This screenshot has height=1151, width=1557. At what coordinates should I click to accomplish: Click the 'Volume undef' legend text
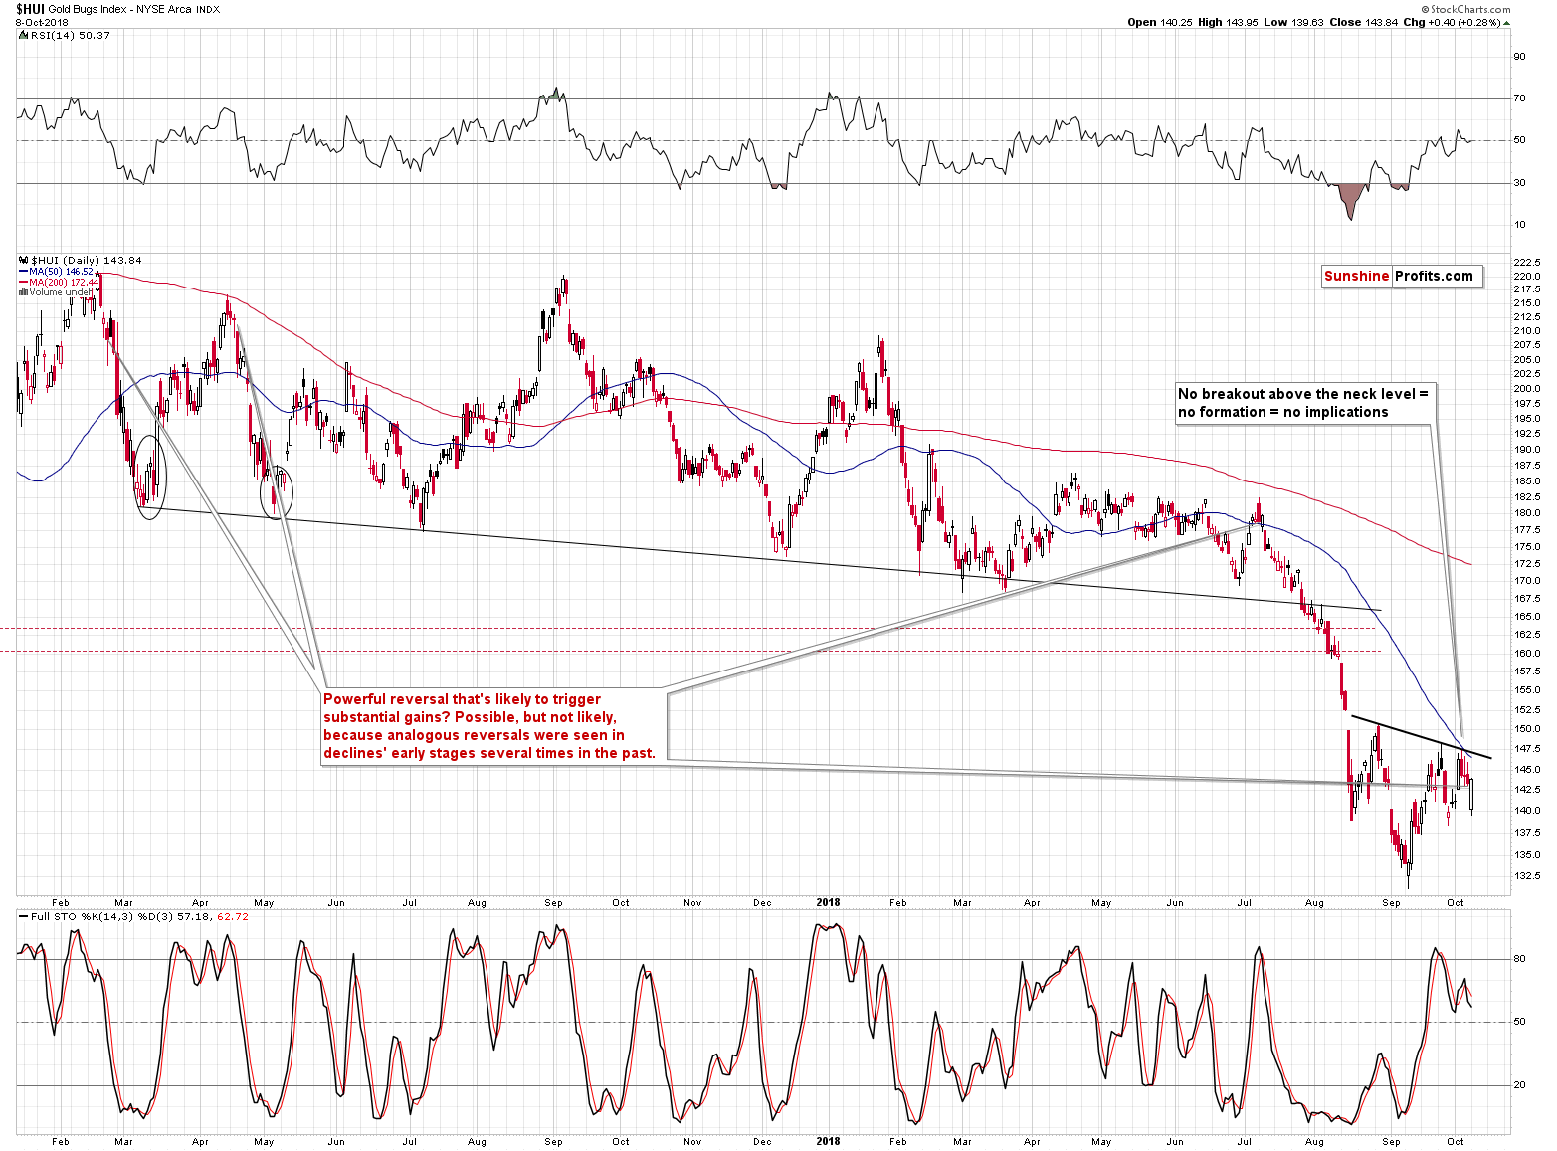(60, 292)
